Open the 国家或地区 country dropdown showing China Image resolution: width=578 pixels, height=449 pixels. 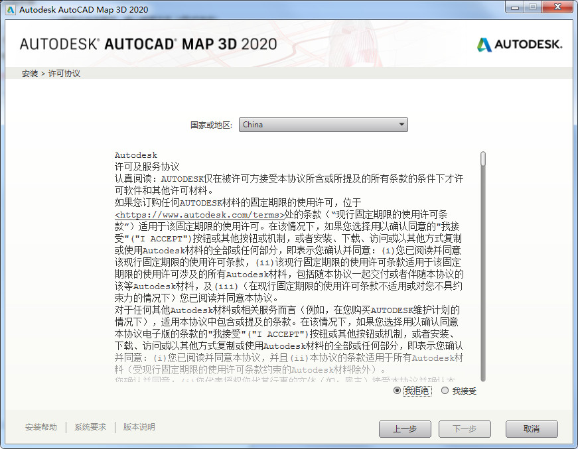(x=323, y=125)
